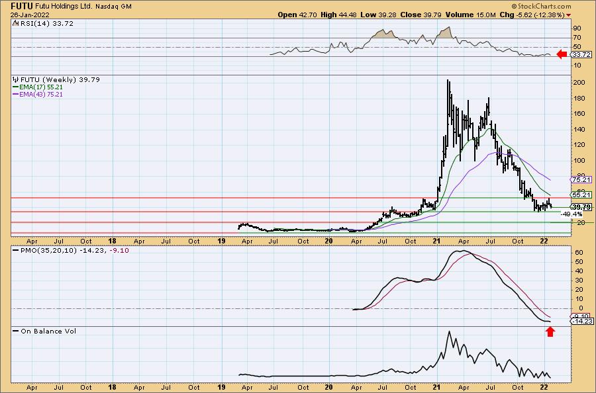
Task: Click the High 44.48 value
Action: (x=338, y=15)
